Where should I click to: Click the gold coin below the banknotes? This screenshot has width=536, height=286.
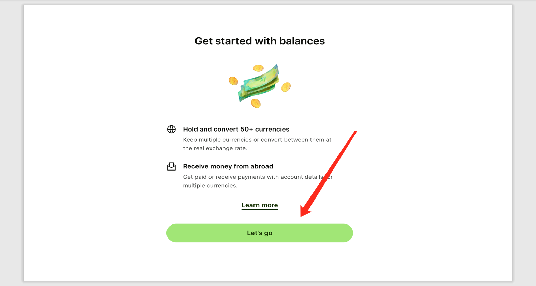(x=256, y=103)
